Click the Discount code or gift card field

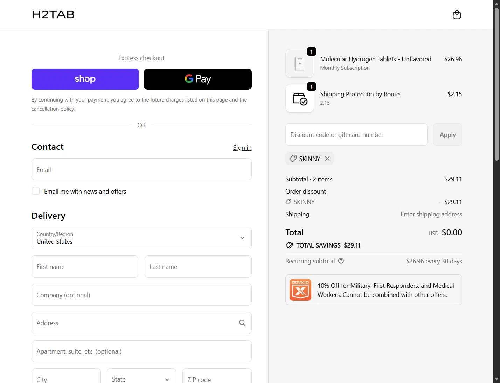pos(356,134)
